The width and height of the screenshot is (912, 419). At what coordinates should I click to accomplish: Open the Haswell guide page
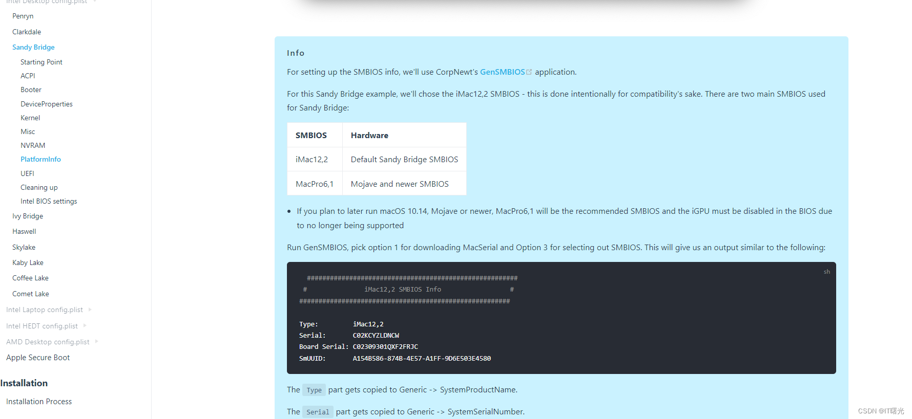click(24, 231)
